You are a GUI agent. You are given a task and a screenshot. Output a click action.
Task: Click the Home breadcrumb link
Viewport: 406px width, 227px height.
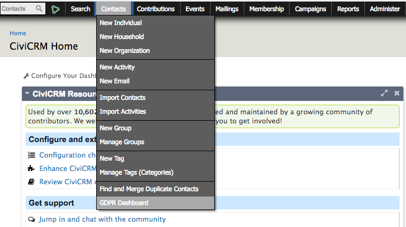point(18,33)
